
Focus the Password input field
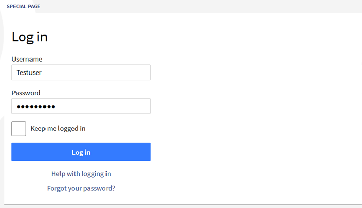coord(81,106)
